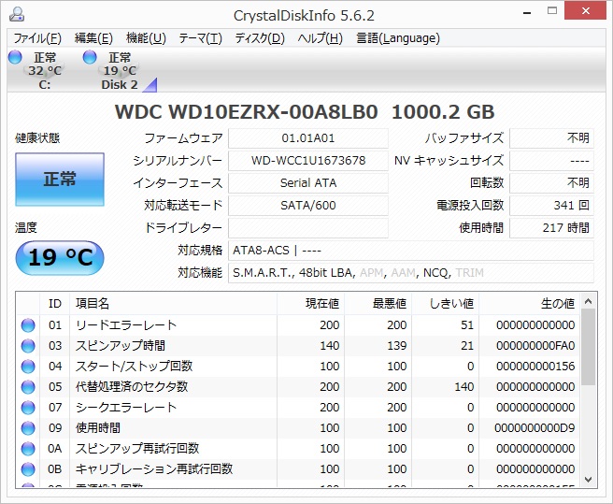
Task: Select the シークエラーレート row text
Action: point(126,408)
